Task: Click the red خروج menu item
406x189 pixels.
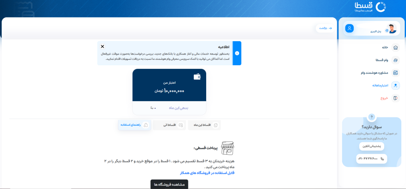Action: point(384,98)
